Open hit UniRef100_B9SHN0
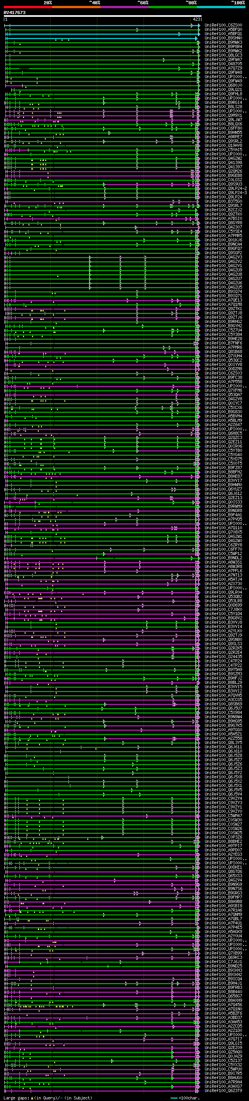Image resolution: width=249 pixels, height=1101 pixels. (x=223, y=38)
